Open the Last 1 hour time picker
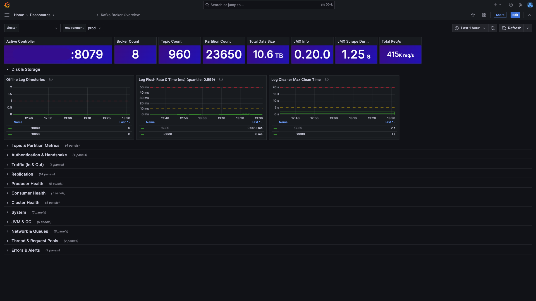The height and width of the screenshot is (301, 536). tap(470, 28)
